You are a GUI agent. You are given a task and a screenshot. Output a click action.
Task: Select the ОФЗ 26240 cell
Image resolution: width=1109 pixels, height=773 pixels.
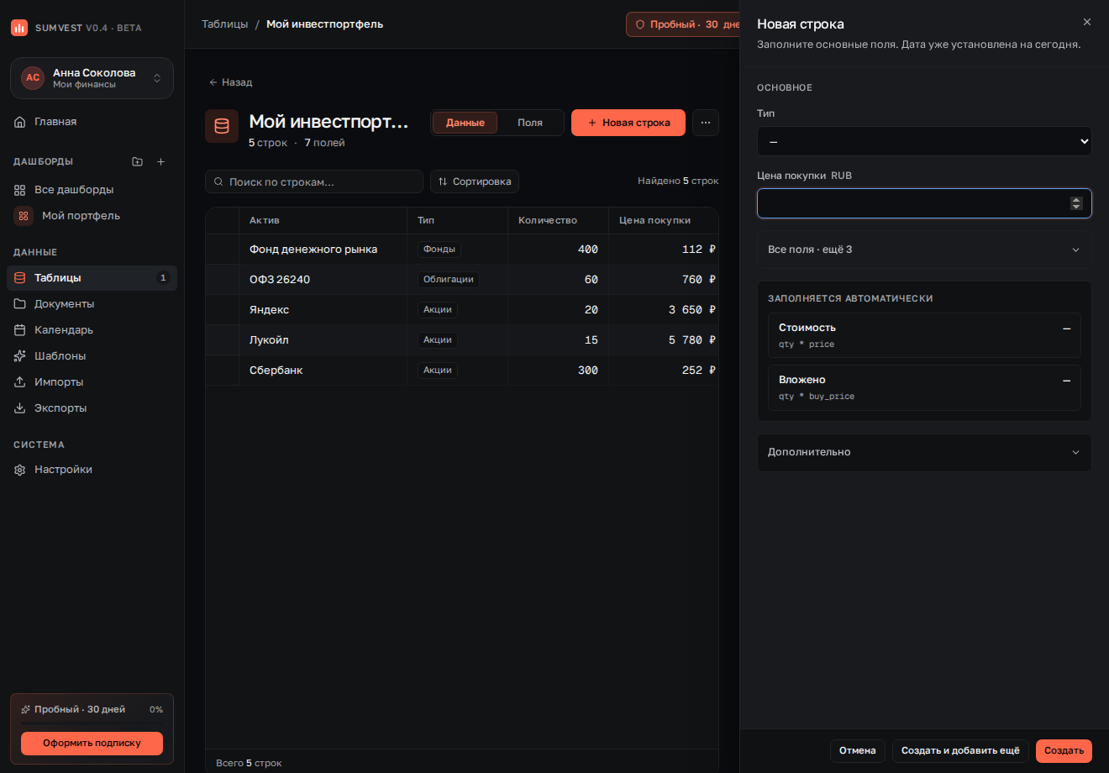323,280
